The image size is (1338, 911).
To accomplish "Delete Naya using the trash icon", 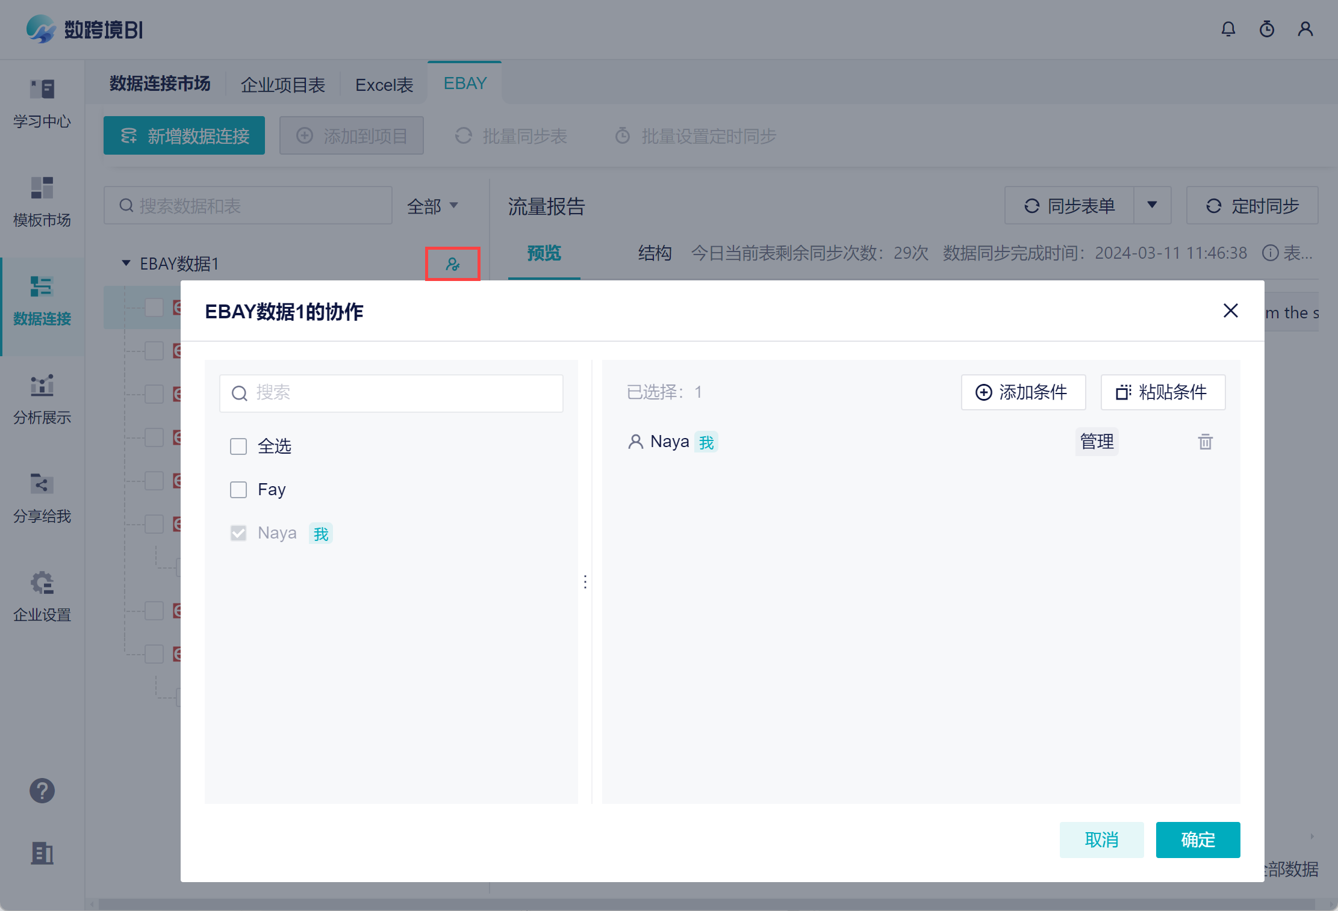I will (x=1205, y=442).
